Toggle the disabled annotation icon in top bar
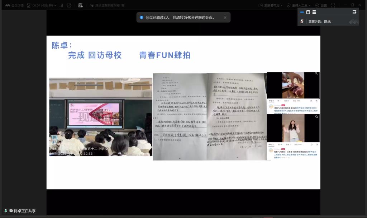The width and height of the screenshot is (367, 218). pos(80,5)
